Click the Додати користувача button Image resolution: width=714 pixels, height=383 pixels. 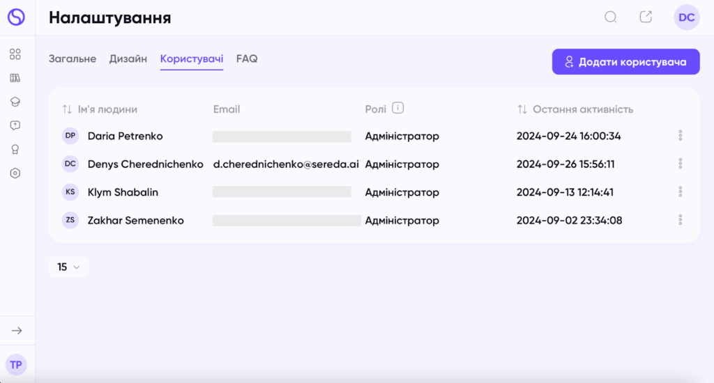625,62
